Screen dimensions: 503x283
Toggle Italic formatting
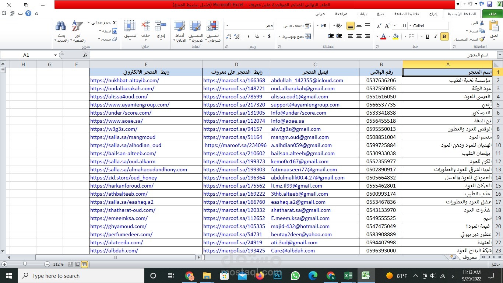pyautogui.click(x=436, y=36)
